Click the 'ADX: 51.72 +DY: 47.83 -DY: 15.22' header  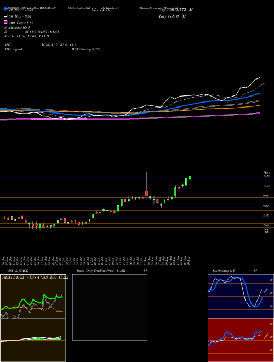[x=35, y=278]
